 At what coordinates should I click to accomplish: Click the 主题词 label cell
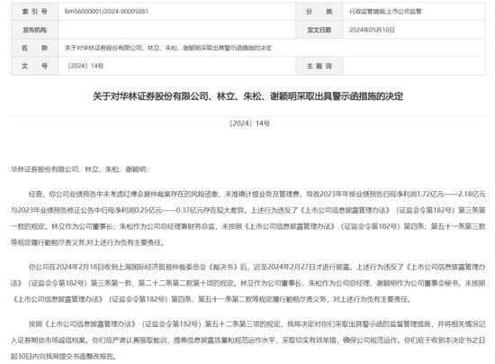[x=319, y=66]
